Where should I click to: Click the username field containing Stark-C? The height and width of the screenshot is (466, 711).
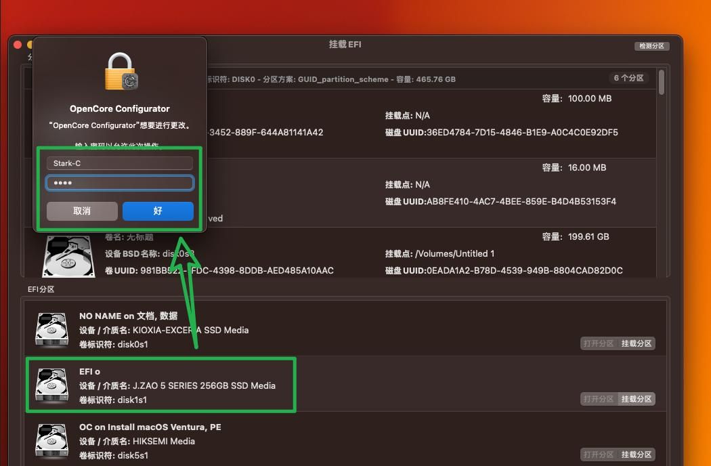pos(120,163)
